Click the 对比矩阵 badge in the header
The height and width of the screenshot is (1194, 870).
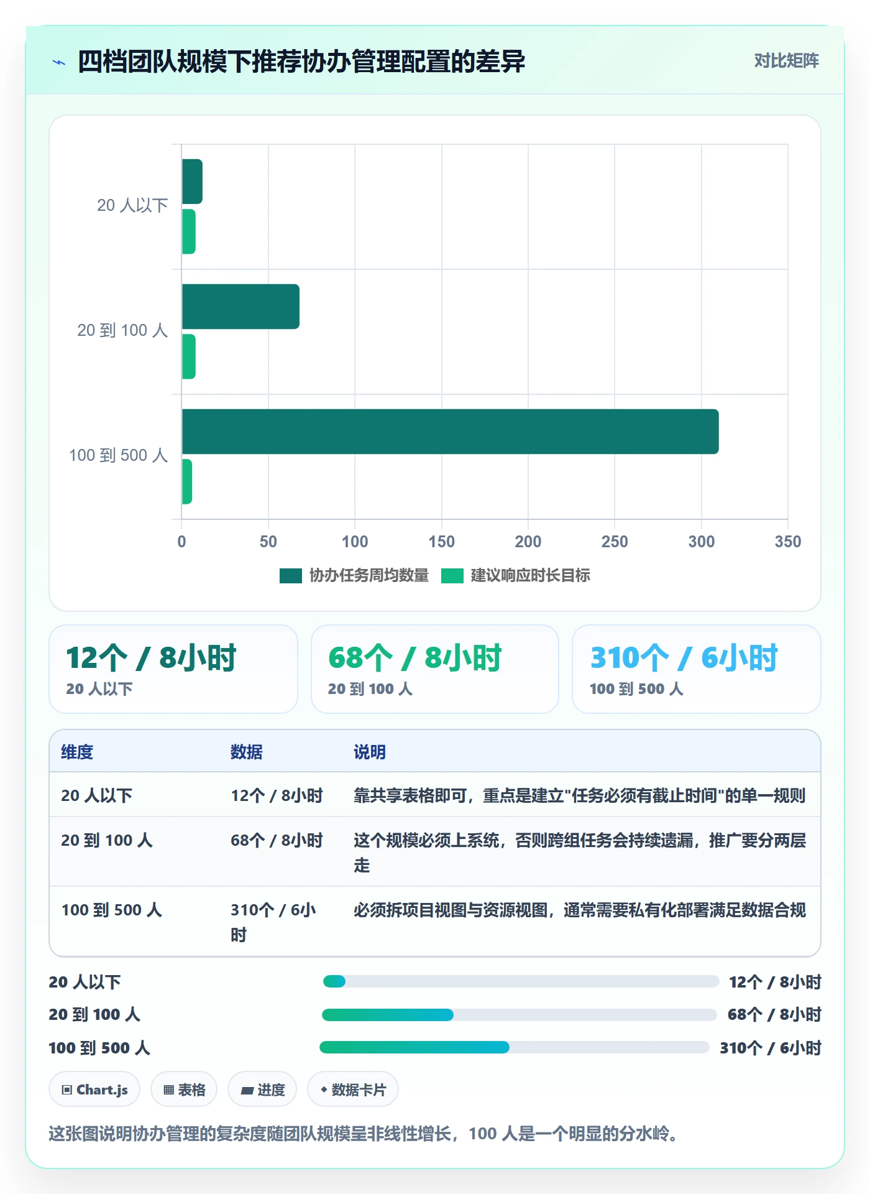pos(786,61)
